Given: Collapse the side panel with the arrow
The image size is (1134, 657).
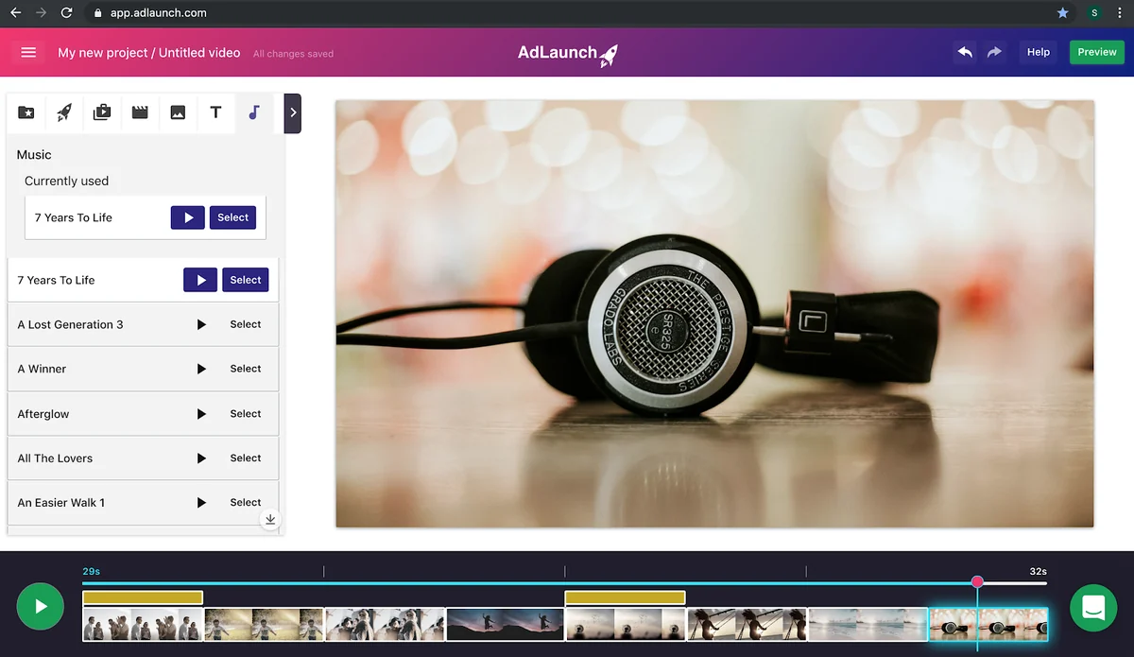Looking at the screenshot, I should (x=293, y=112).
